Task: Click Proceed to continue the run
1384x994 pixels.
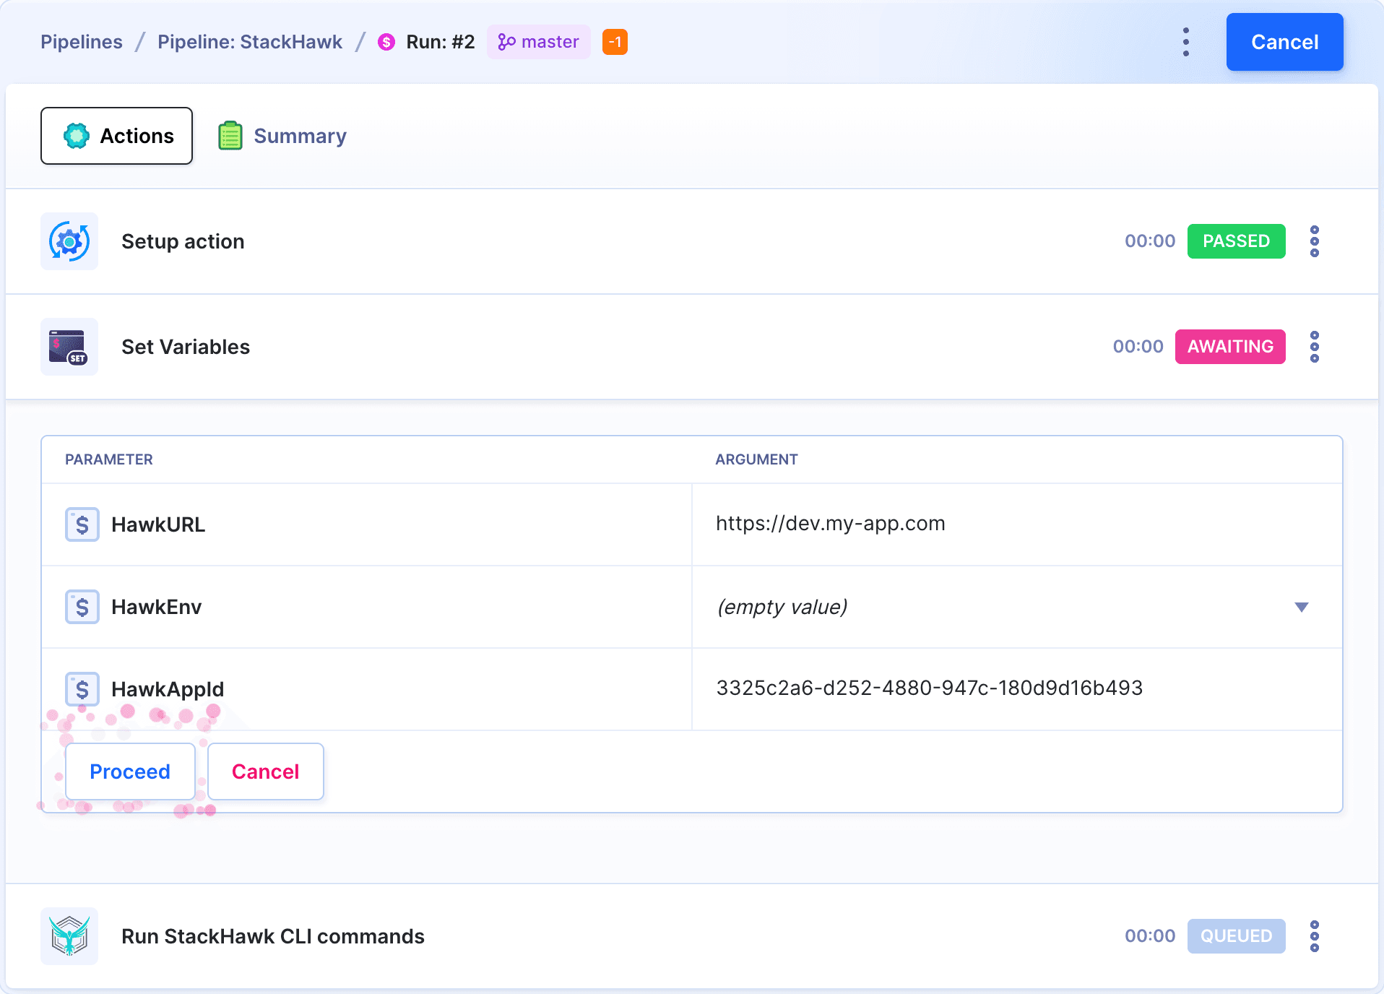Action: 130,772
